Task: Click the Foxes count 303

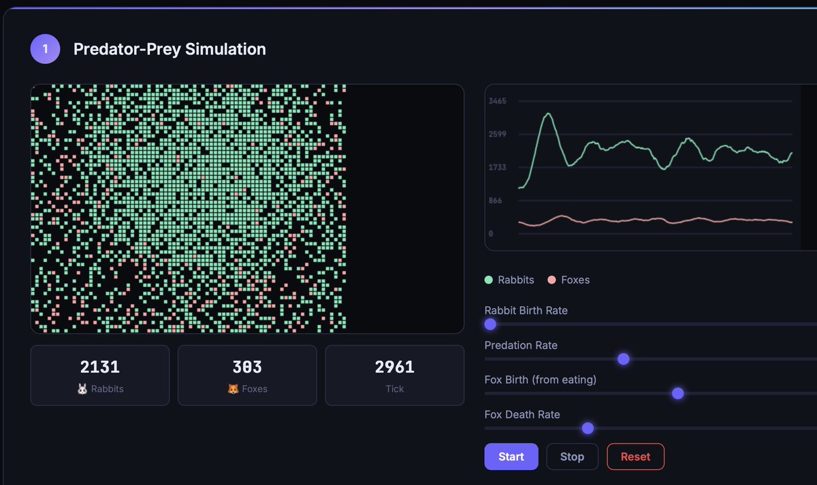Action: 247,367
